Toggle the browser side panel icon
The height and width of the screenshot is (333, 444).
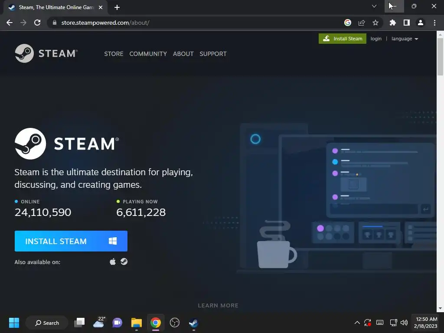[407, 23]
